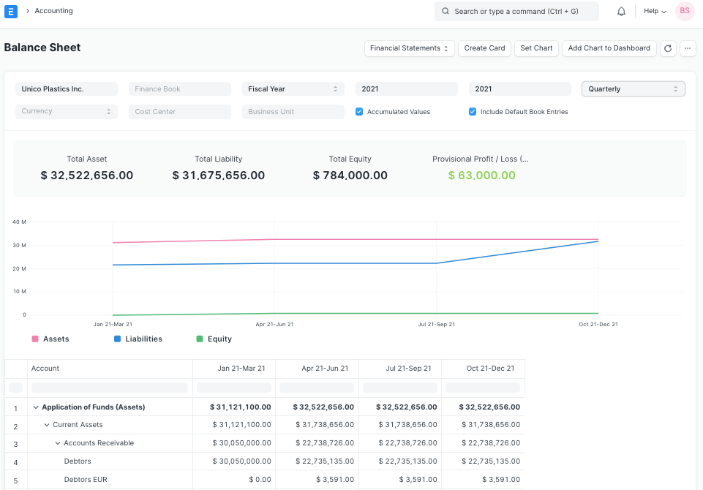The width and height of the screenshot is (703, 490).
Task: Collapse the Application of Funds (Assets) row
Action: (35, 407)
